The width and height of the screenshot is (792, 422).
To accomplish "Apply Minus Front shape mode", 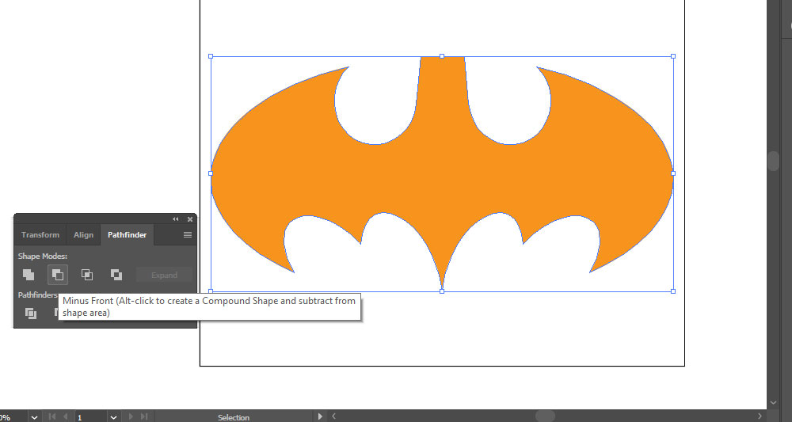I will [x=58, y=275].
